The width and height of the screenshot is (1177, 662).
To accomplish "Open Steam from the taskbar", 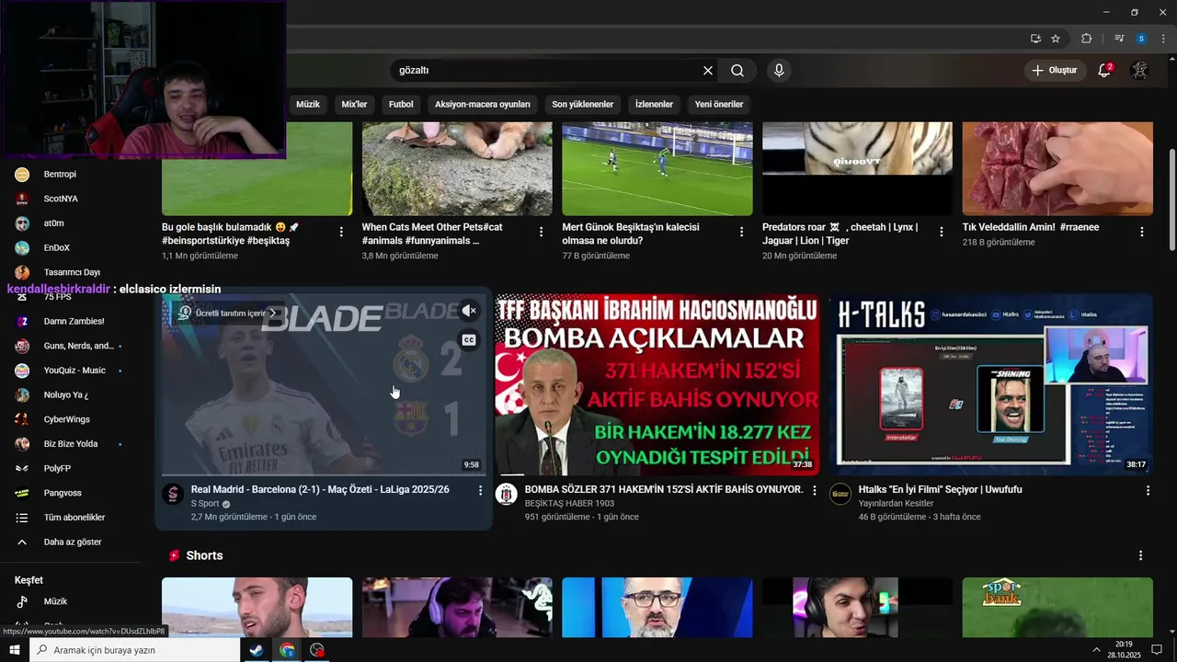I will 257,650.
